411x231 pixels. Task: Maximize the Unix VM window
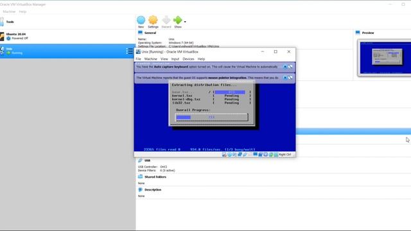(x=275, y=51)
